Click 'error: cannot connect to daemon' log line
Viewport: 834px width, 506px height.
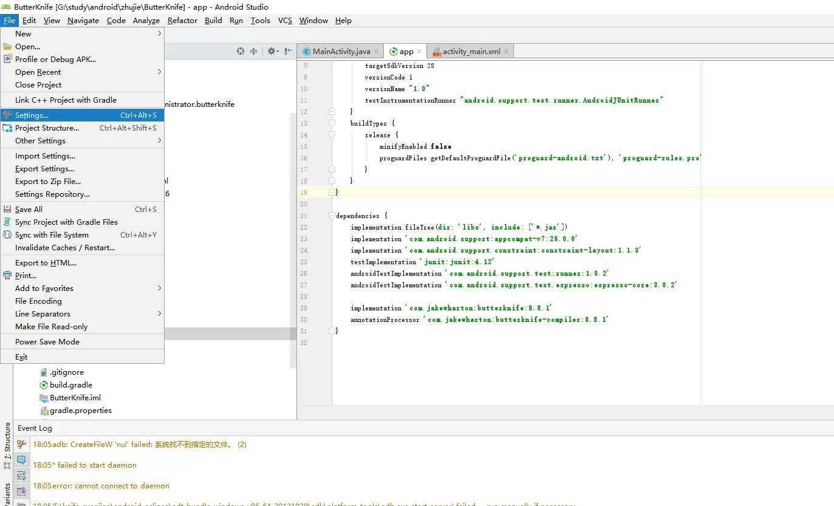[101, 485]
